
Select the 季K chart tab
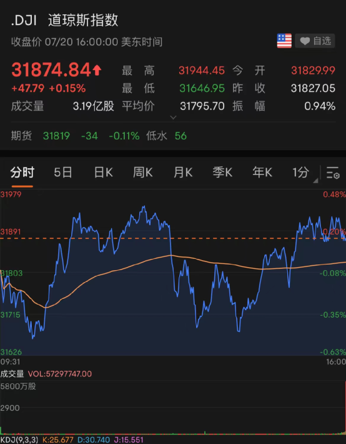pyautogui.click(x=222, y=173)
